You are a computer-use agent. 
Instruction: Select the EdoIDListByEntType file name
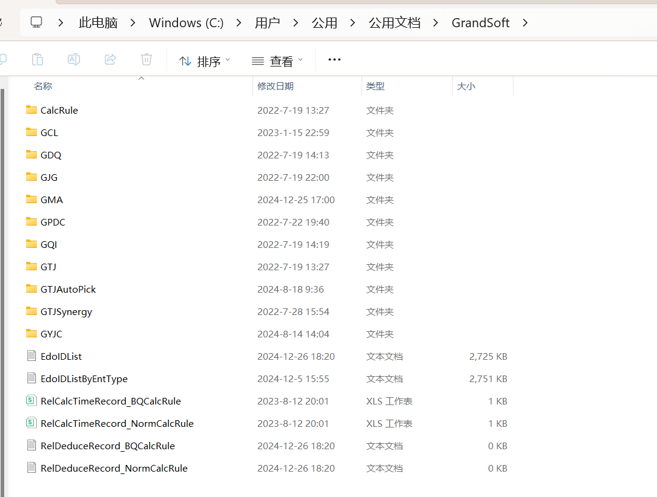click(84, 378)
